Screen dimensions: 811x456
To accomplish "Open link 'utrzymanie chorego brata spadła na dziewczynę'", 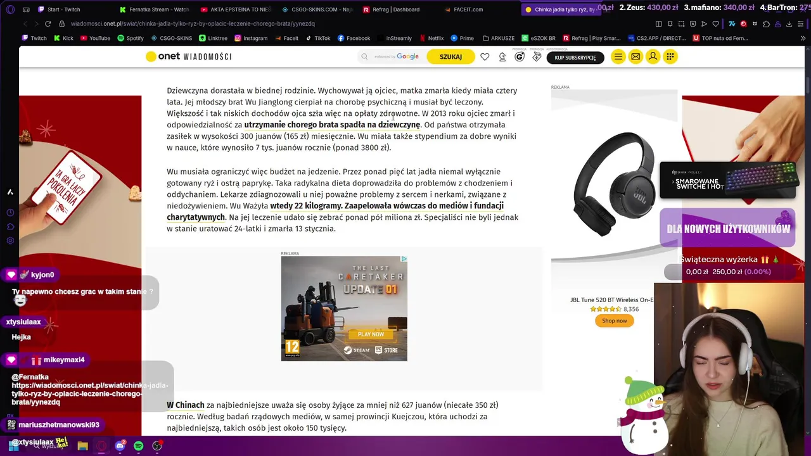I will pos(332,125).
